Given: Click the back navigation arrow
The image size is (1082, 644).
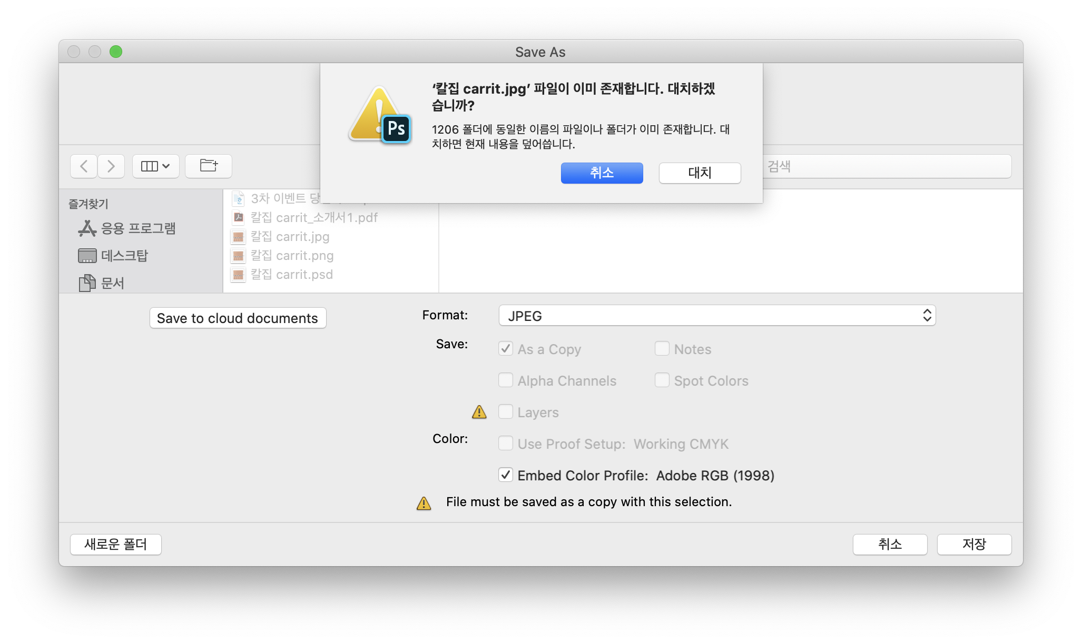Looking at the screenshot, I should tap(84, 166).
